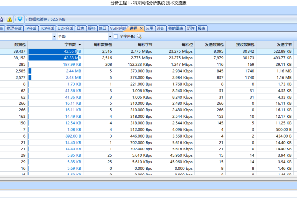
Task: Select the 矩阵 tab
Action: (x=191, y=29)
